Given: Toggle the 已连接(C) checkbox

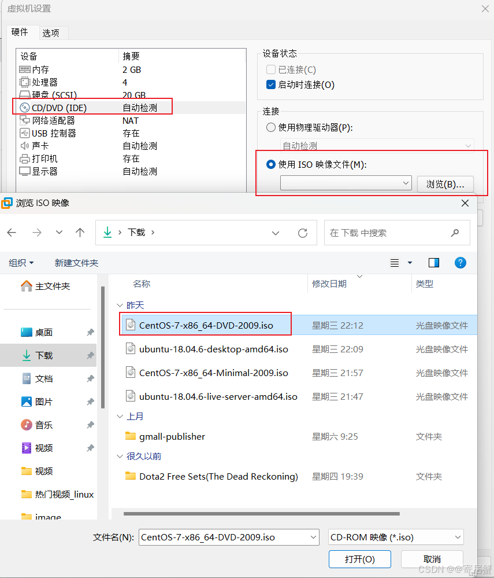Looking at the screenshot, I should click(x=271, y=69).
